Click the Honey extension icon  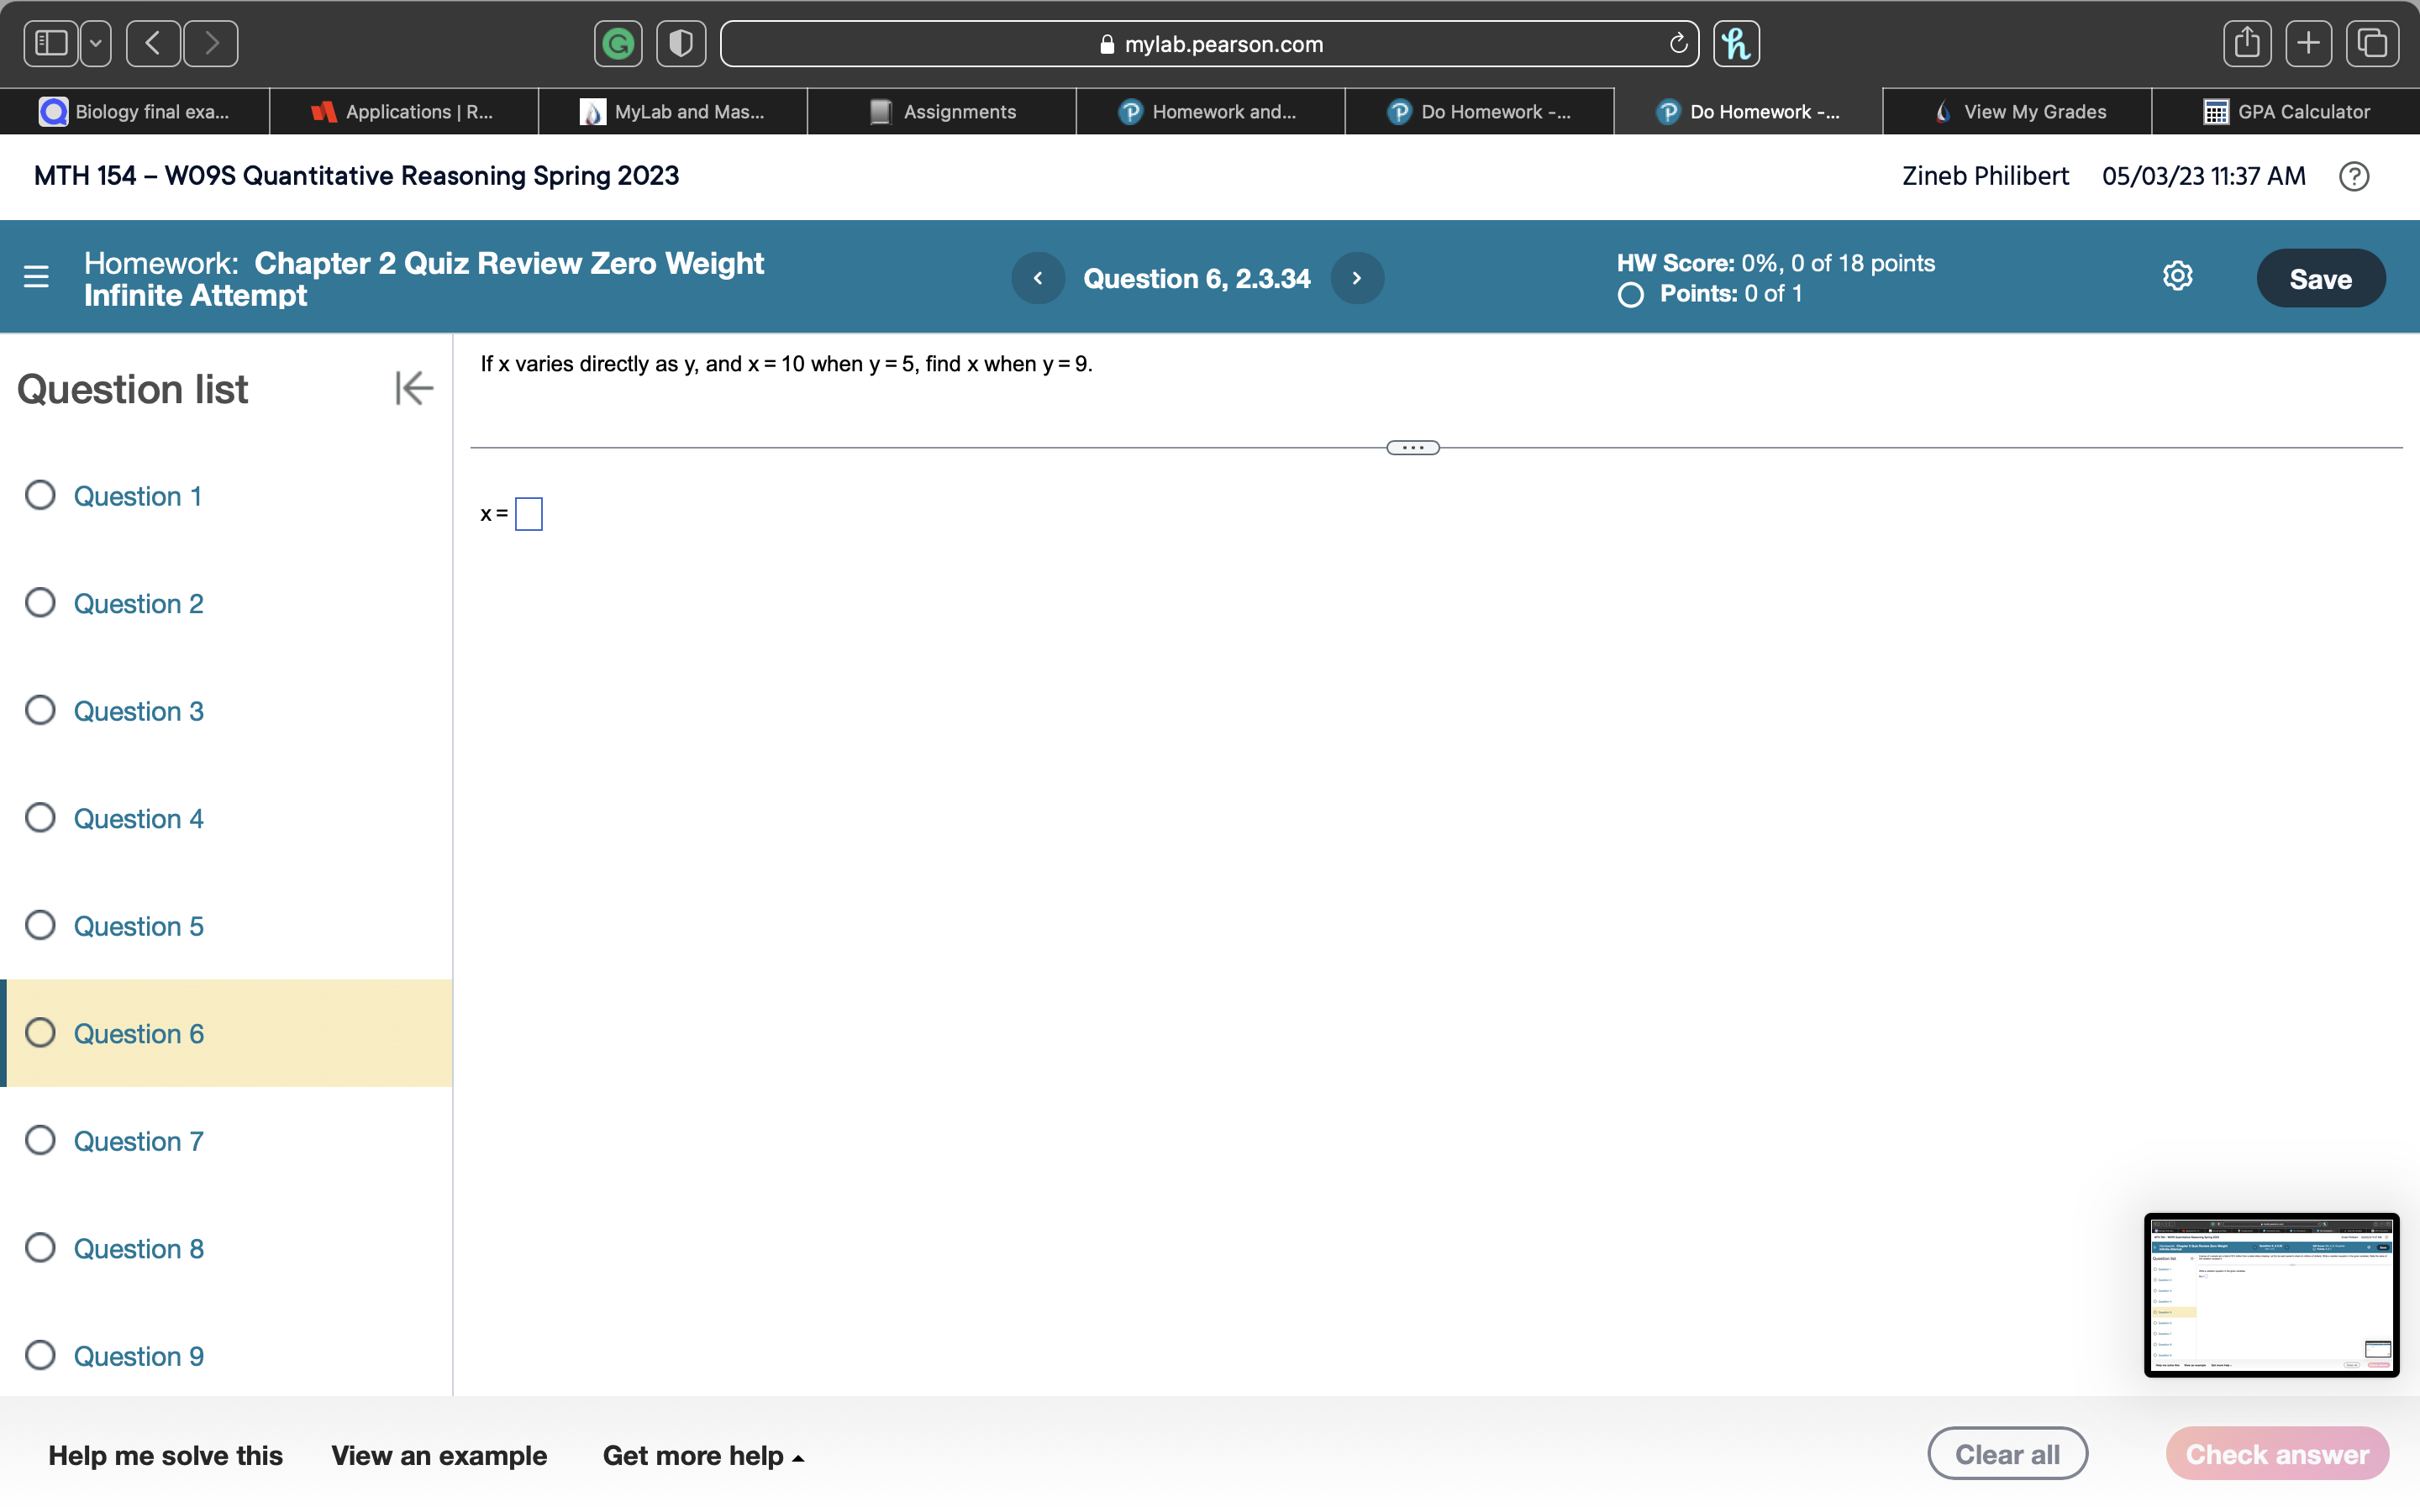[x=1737, y=42]
